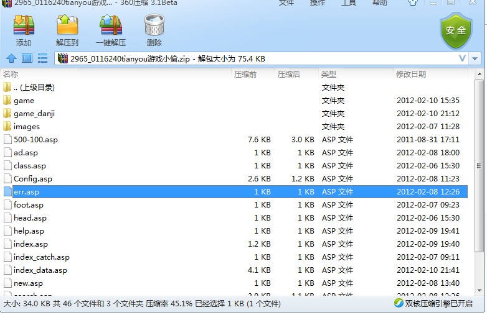Click the 4.1 KB size of index_data.asp
Viewport: 487px width, 315px height.
(x=259, y=270)
